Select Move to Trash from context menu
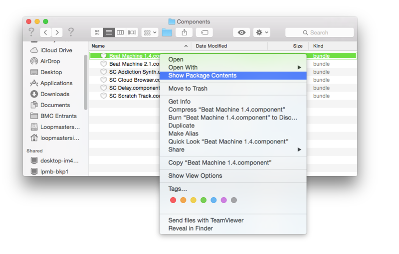Image resolution: width=399 pixels, height=254 pixels. pos(188,89)
